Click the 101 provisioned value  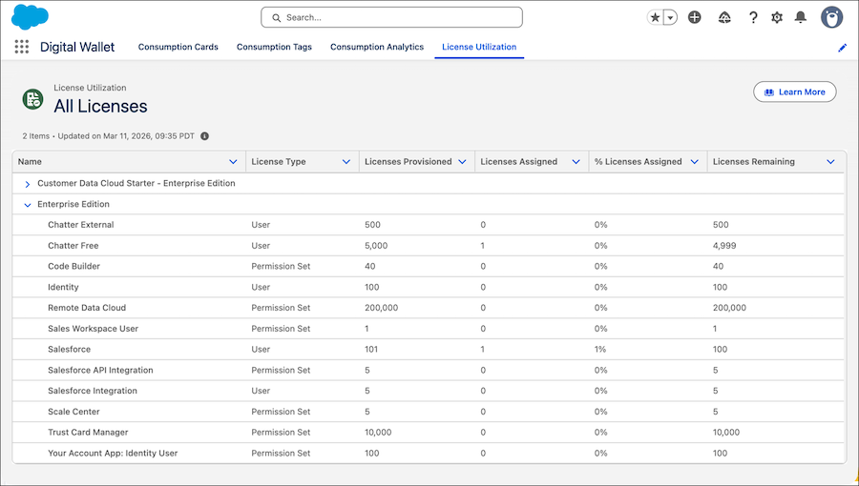coord(371,350)
